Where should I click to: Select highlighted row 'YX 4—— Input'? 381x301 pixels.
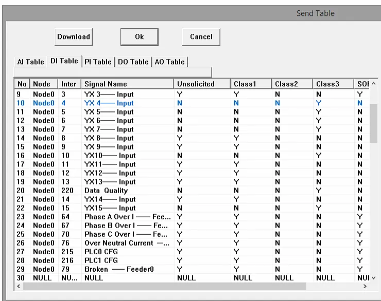(192, 103)
